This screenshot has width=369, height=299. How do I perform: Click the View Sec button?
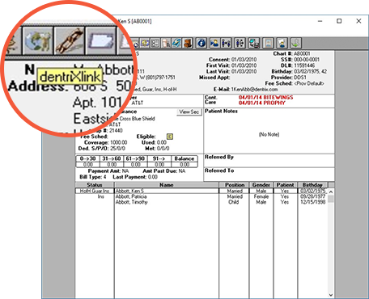pyautogui.click(x=189, y=112)
